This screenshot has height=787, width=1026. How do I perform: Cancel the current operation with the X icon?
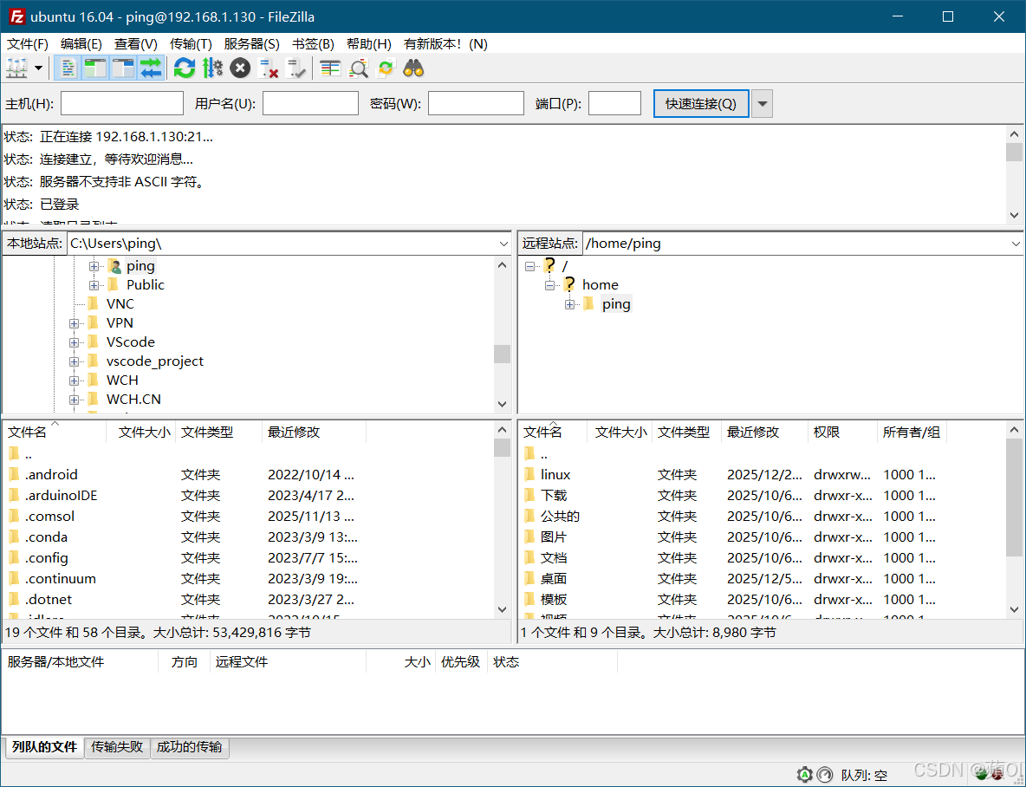[x=240, y=68]
